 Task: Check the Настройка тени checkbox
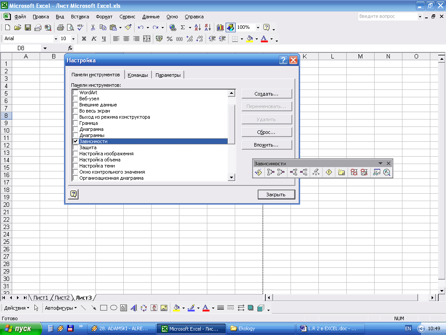point(75,166)
